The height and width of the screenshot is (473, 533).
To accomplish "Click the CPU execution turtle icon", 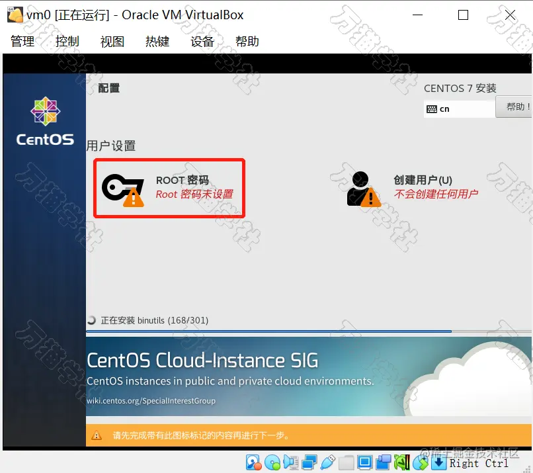I will (x=402, y=462).
